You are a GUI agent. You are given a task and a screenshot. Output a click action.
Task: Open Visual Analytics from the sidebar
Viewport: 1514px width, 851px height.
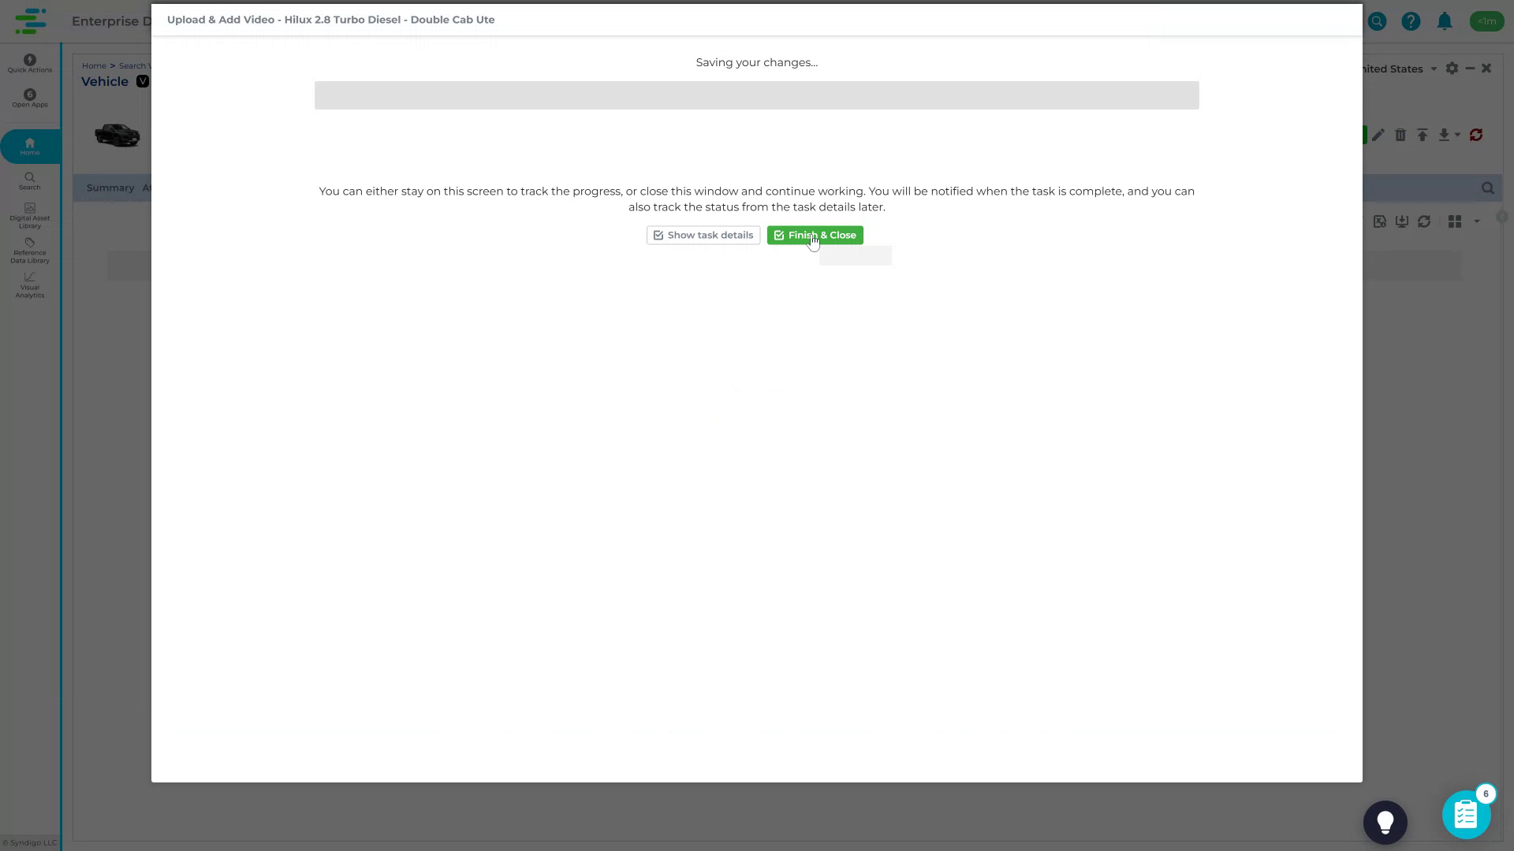coord(29,285)
